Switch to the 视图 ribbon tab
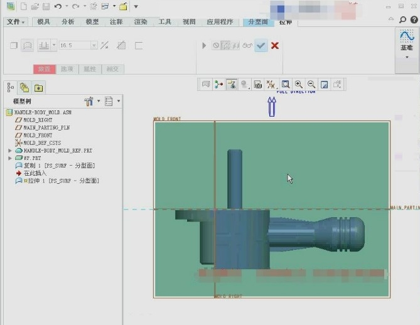The height and width of the screenshot is (325, 420). point(189,22)
